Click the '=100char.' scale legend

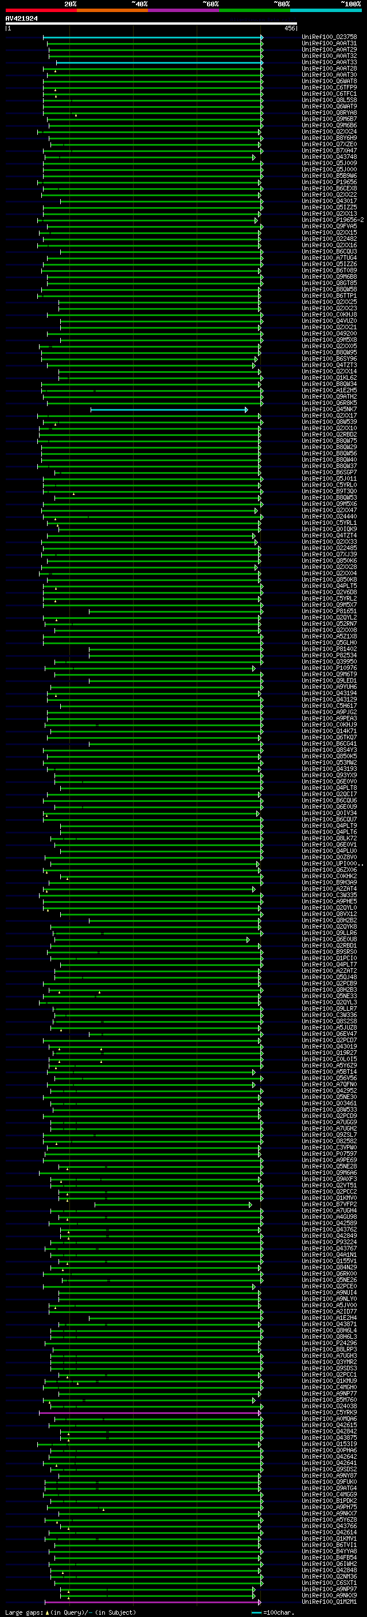tap(278, 1612)
